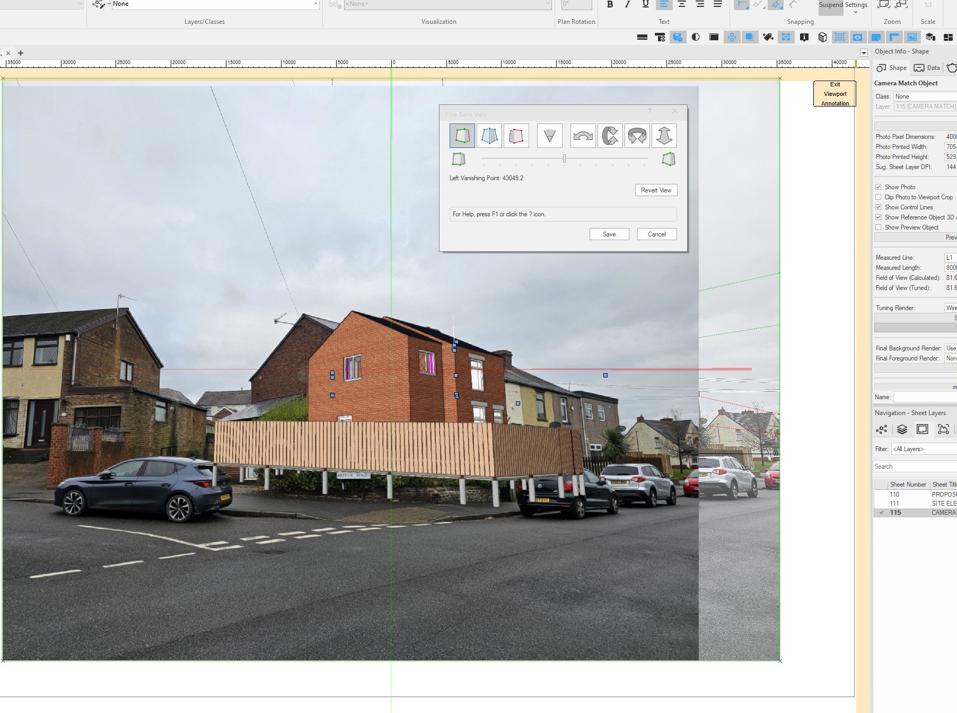
Task: Select the blue vertical lines mode icon
Action: click(489, 136)
